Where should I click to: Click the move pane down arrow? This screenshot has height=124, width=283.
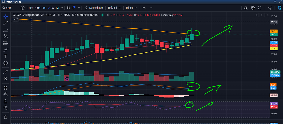click(256, 15)
